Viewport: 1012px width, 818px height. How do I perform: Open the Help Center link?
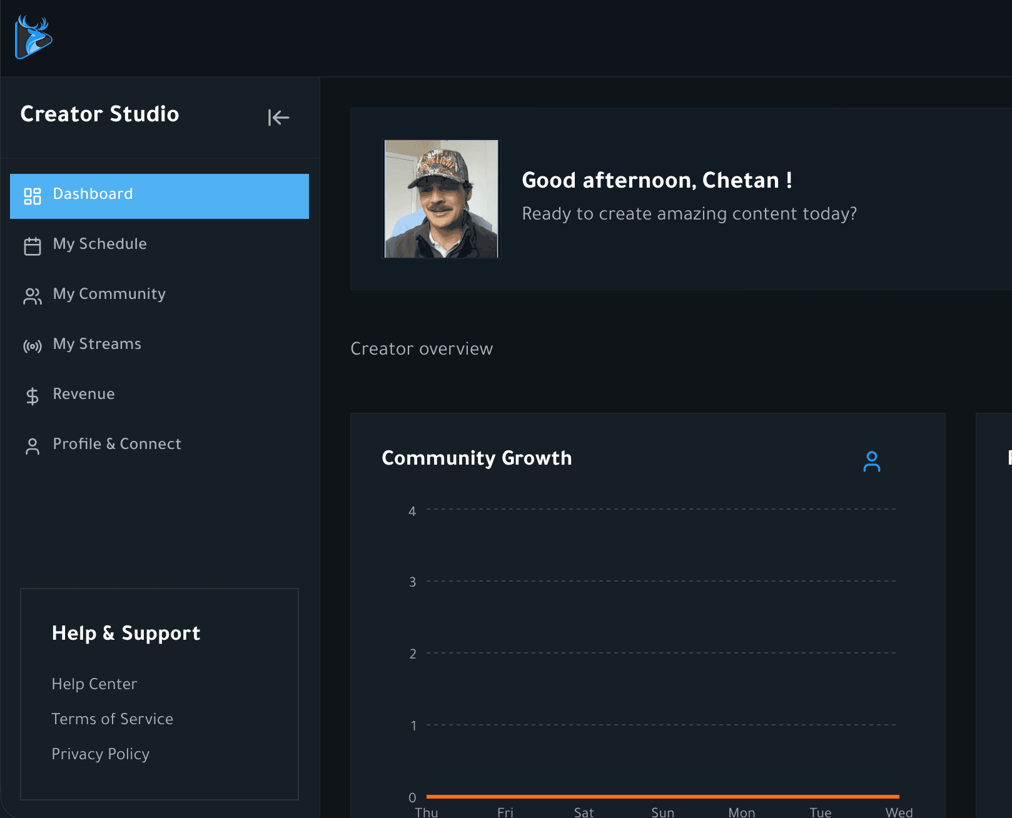pos(94,684)
